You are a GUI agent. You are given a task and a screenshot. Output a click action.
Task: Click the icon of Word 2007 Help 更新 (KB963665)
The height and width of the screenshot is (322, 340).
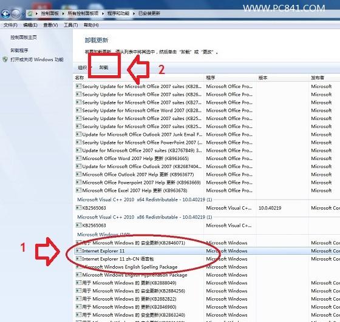[78, 158]
